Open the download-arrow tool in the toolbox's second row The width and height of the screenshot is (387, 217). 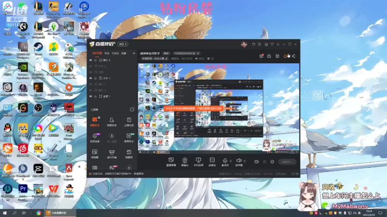pyautogui.click(x=112, y=138)
